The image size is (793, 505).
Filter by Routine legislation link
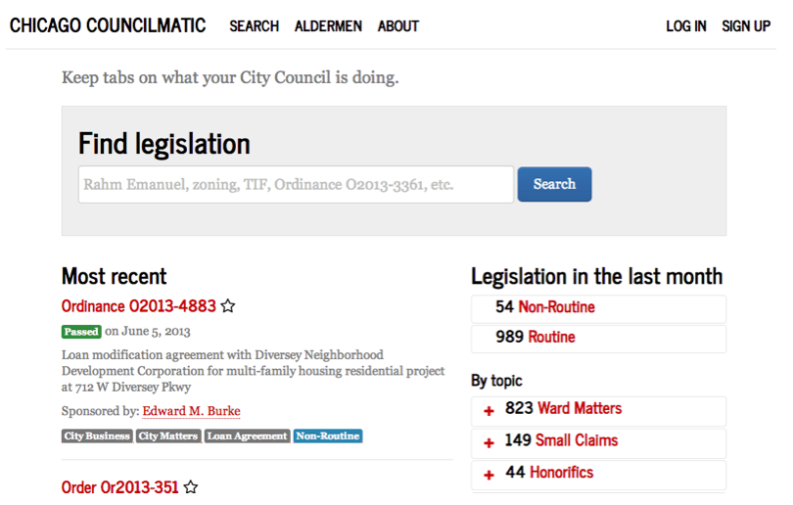point(551,338)
